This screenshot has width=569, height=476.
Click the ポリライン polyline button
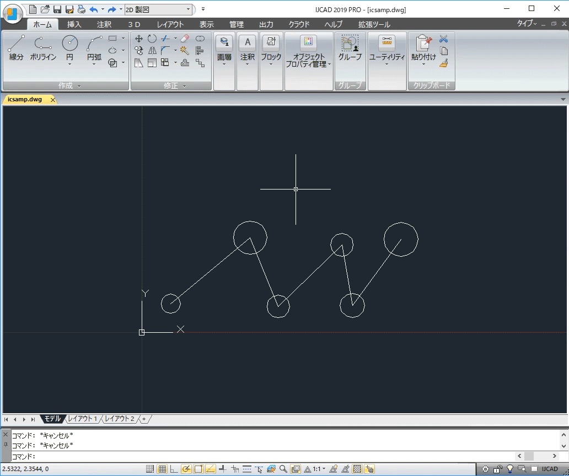[x=43, y=48]
